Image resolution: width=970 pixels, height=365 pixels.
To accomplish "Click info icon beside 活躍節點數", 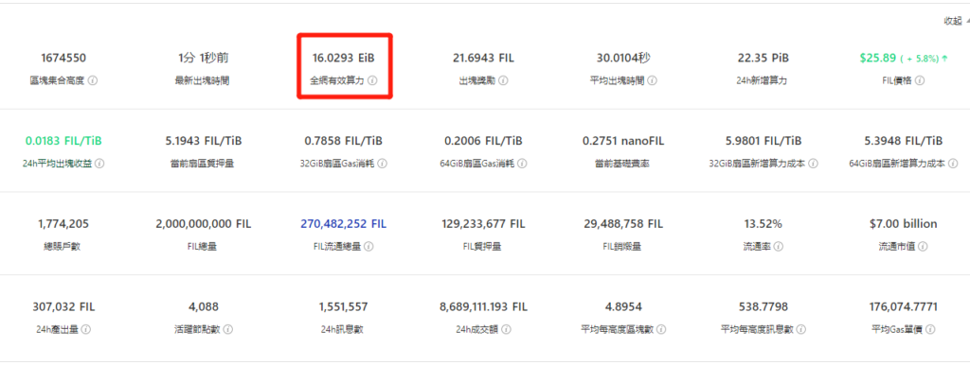I will tap(227, 330).
